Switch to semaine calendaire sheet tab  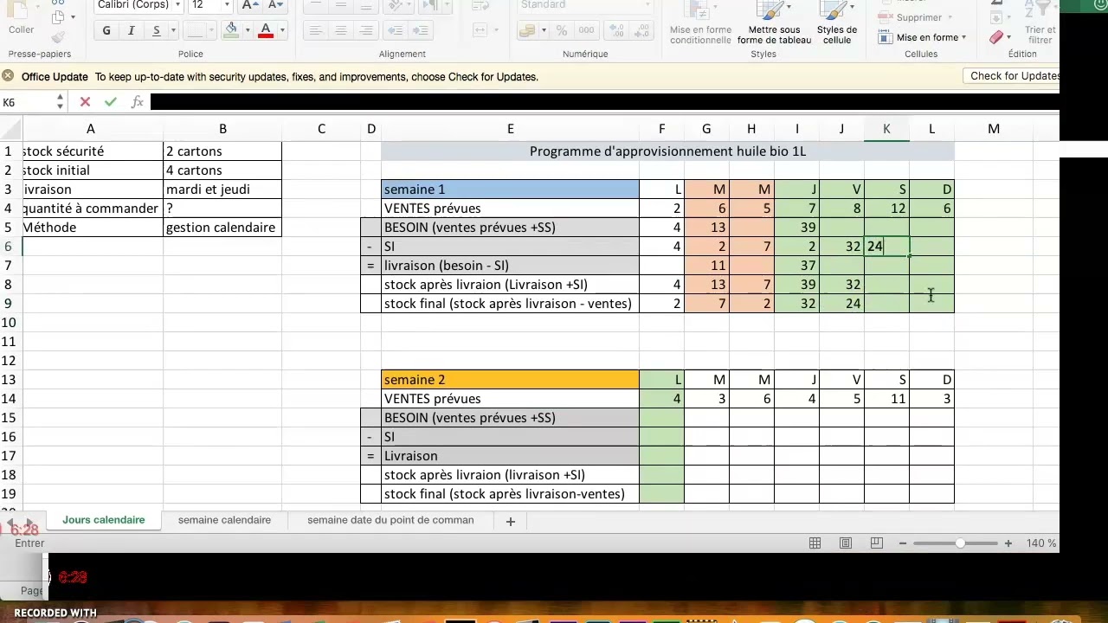pyautogui.click(x=224, y=520)
